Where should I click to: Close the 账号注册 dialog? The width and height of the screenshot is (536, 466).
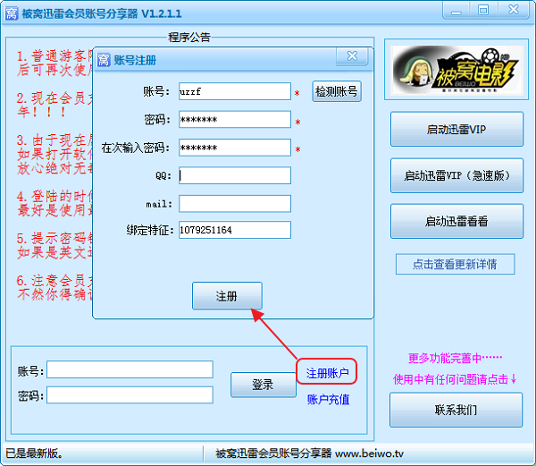click(352, 56)
